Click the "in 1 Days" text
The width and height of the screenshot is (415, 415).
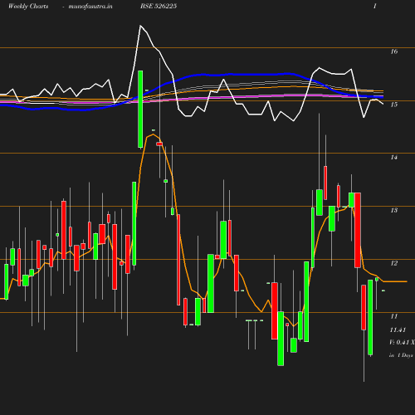click(401, 355)
